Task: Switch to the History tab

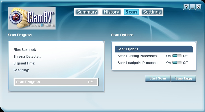Action: click(x=111, y=12)
